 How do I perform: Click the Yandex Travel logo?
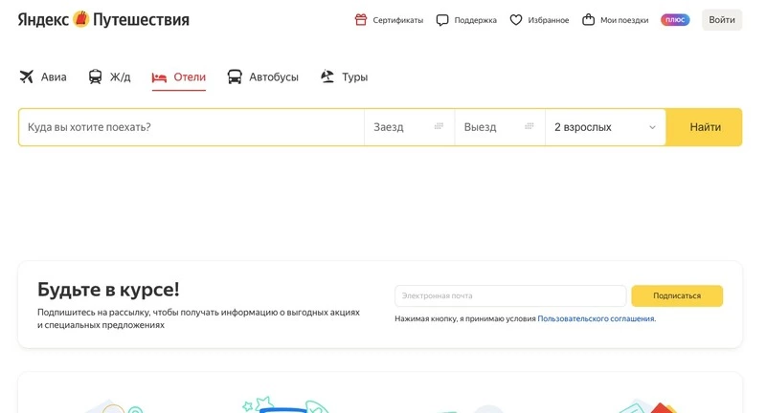pos(103,20)
